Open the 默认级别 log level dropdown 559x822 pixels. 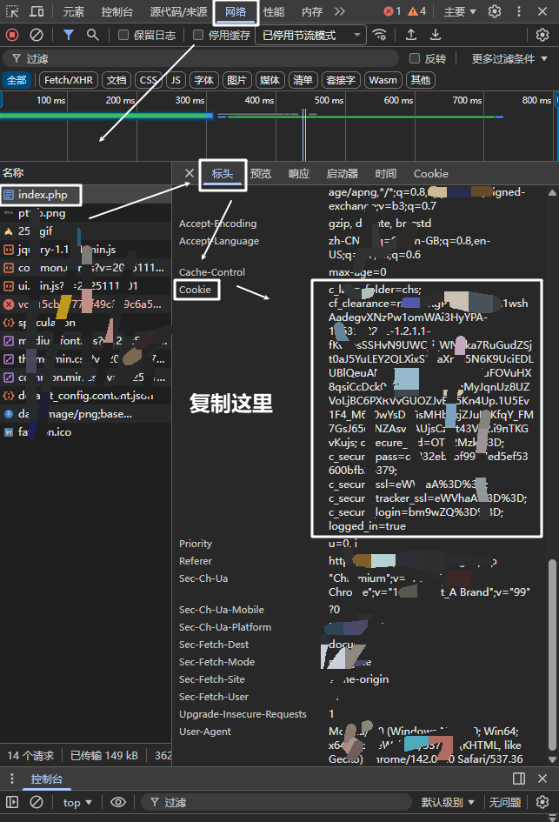coord(448,802)
